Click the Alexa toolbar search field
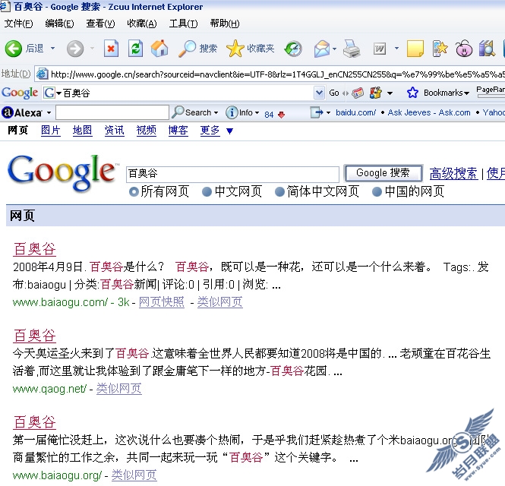Image resolution: width=505 pixels, height=486 pixels. pyautogui.click(x=112, y=112)
